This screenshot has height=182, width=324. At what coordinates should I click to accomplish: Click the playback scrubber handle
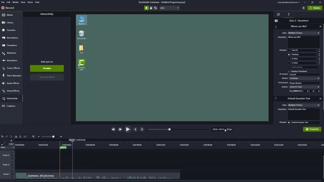tap(170, 129)
